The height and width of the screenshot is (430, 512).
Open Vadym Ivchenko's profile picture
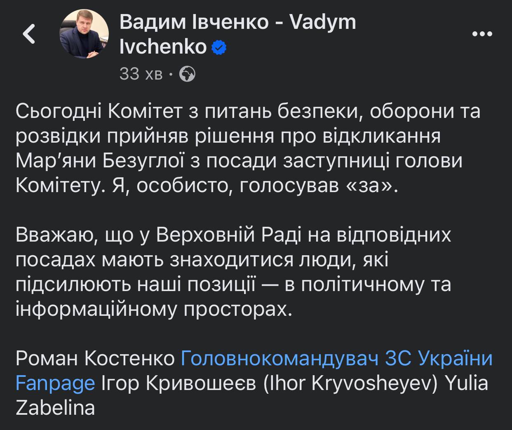click(84, 34)
